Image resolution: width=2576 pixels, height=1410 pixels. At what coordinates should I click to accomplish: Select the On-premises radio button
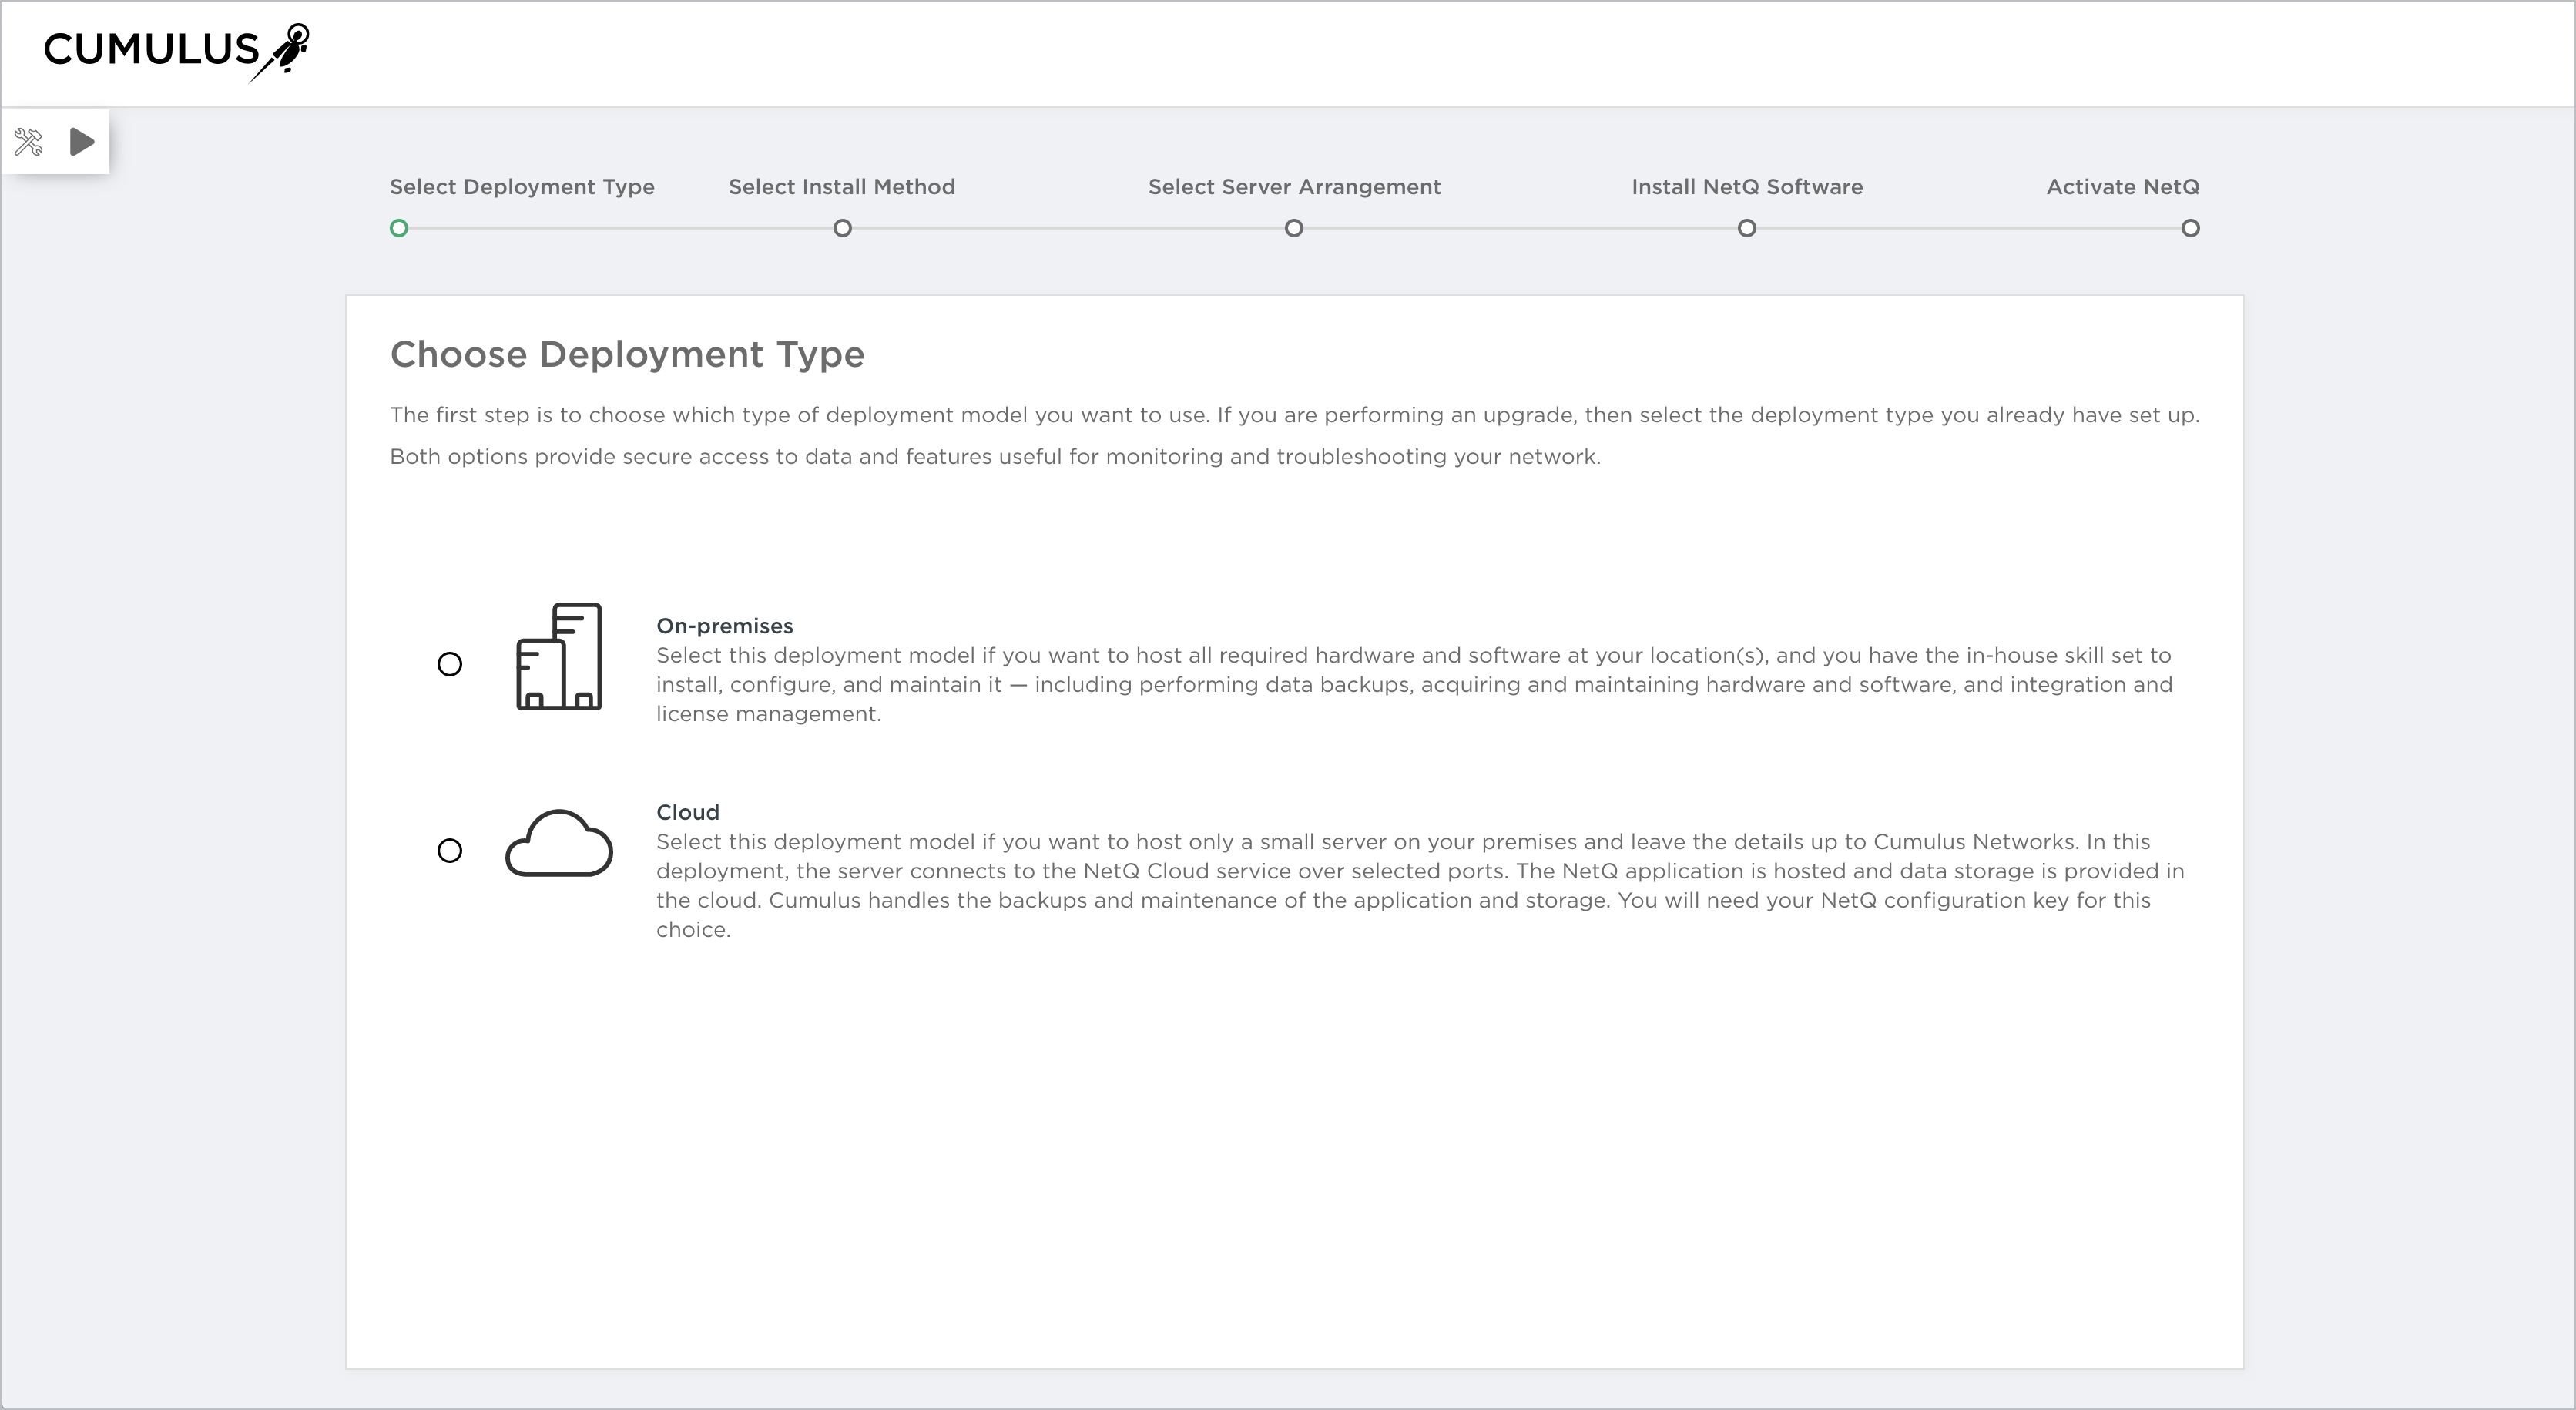coord(450,664)
